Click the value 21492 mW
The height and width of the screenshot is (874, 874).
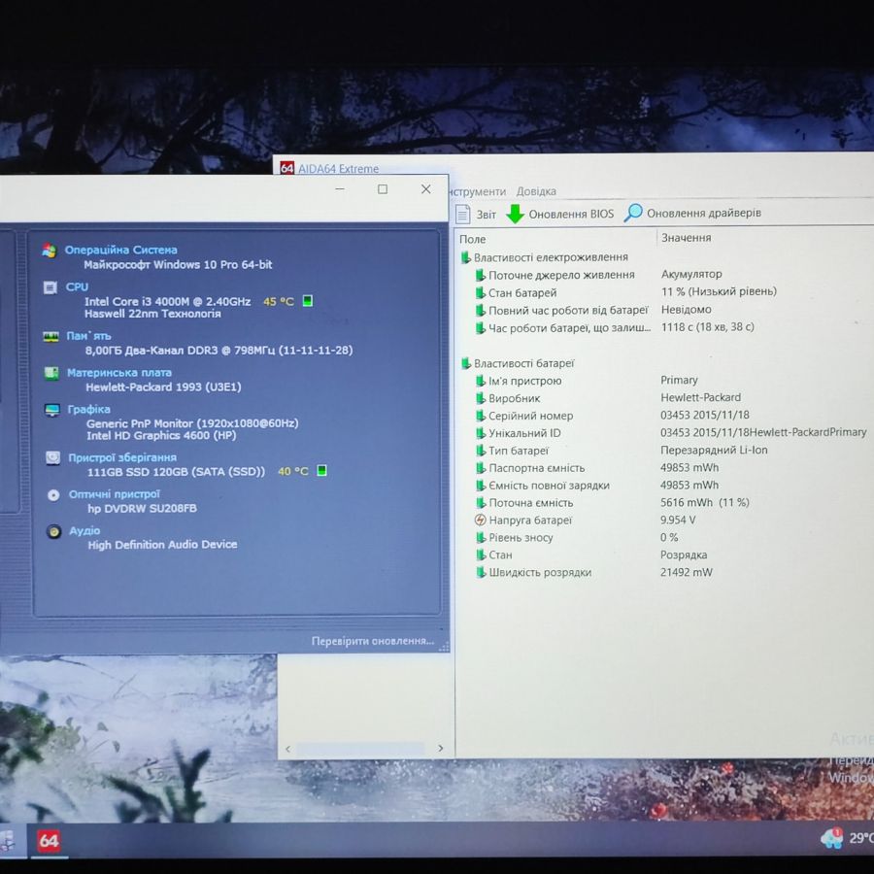[687, 572]
